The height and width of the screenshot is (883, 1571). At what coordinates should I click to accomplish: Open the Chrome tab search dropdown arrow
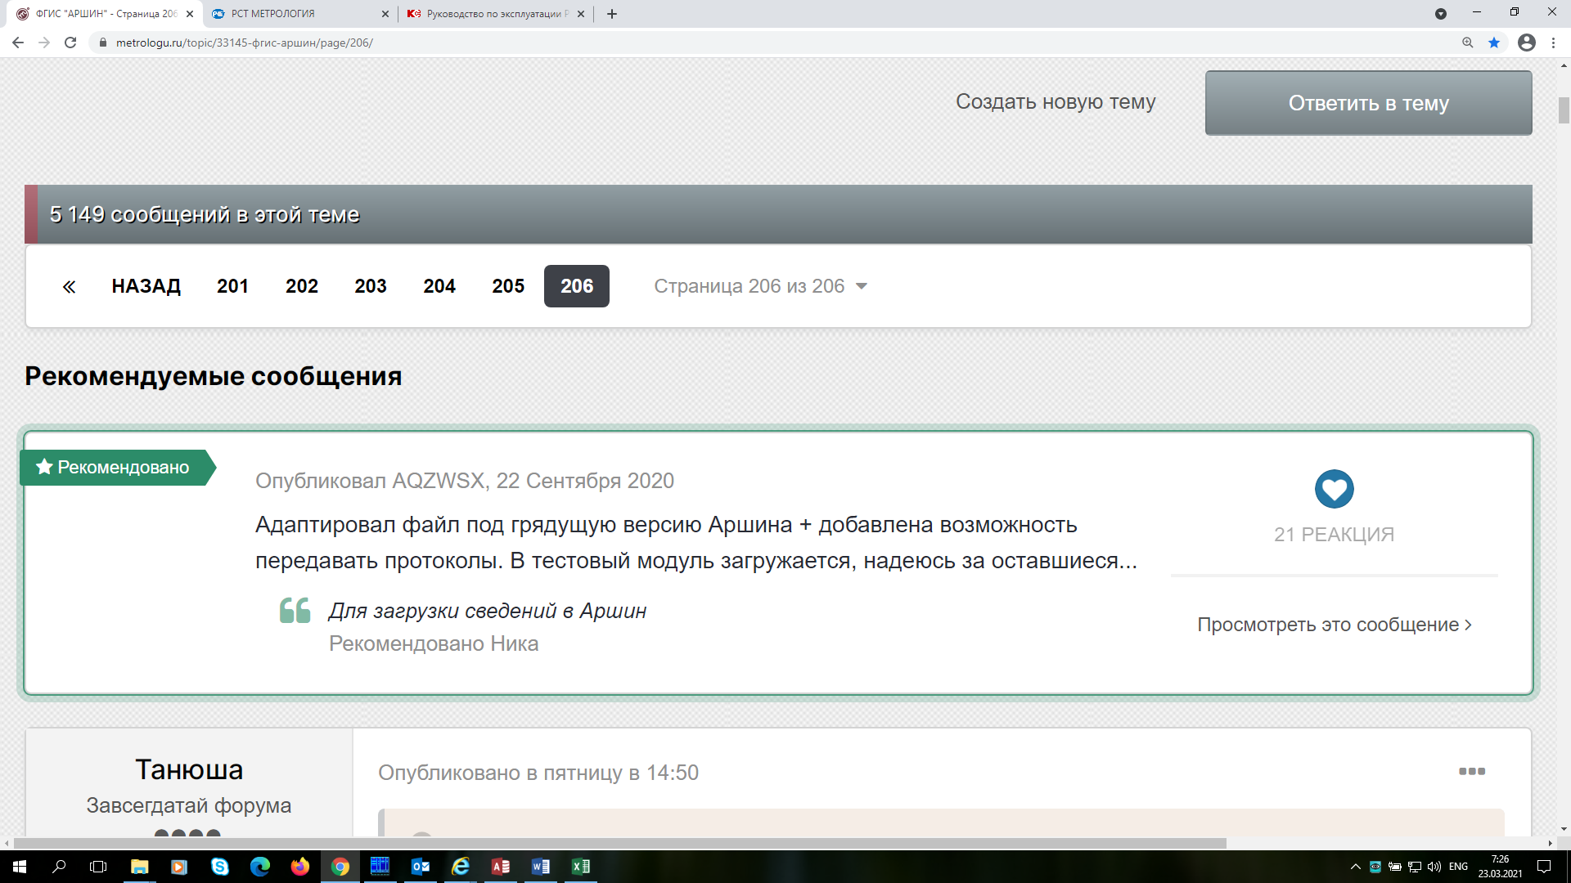tap(1441, 14)
